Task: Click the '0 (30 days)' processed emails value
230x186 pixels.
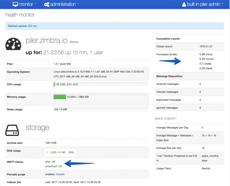Action: tap(206, 68)
